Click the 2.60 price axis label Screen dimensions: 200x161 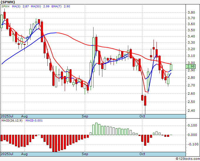[x=191, y=93]
